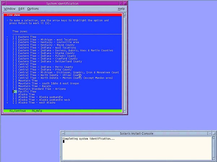Open the Solaris Install Console window menu button

63,133
